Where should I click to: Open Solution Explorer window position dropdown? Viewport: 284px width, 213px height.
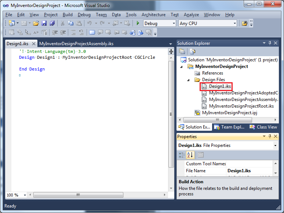point(264,43)
